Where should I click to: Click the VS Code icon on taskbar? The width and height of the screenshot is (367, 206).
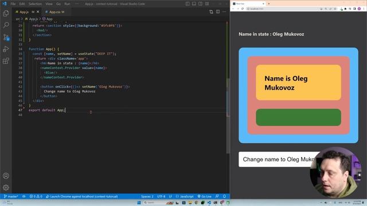pos(209,203)
